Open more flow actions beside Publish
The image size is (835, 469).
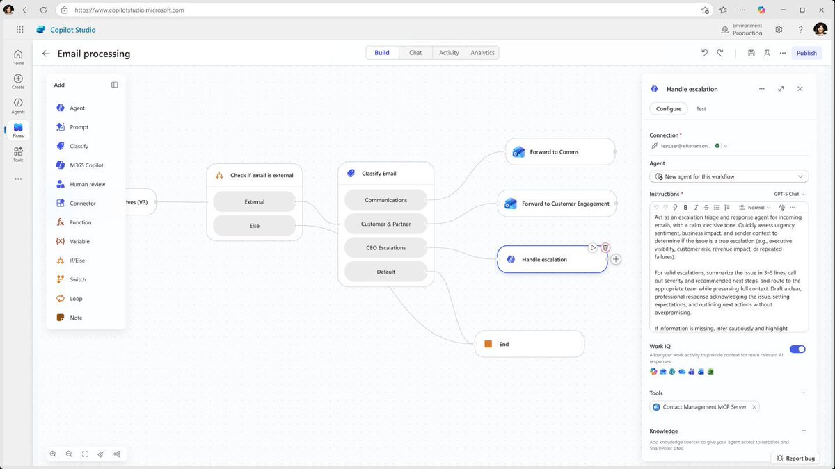(783, 53)
